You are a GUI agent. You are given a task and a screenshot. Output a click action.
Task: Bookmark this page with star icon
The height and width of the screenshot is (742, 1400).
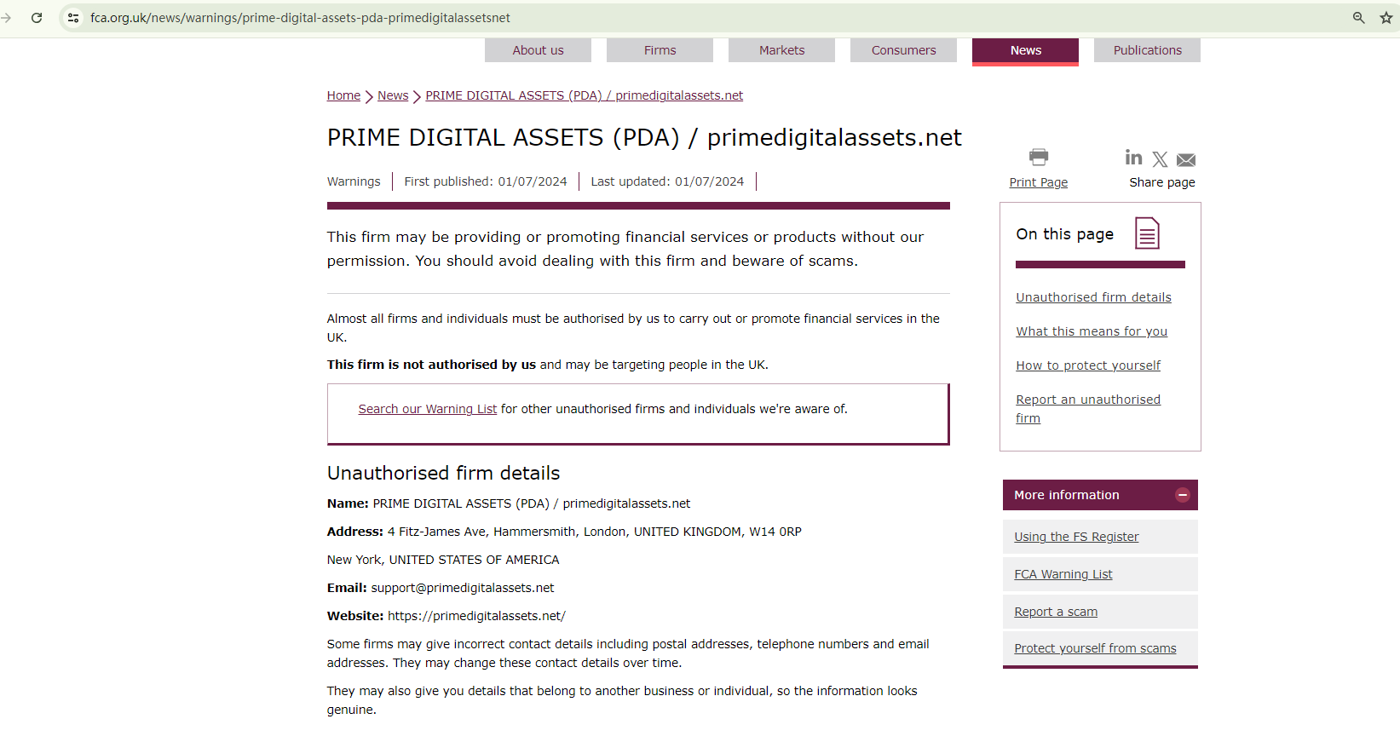tap(1386, 18)
